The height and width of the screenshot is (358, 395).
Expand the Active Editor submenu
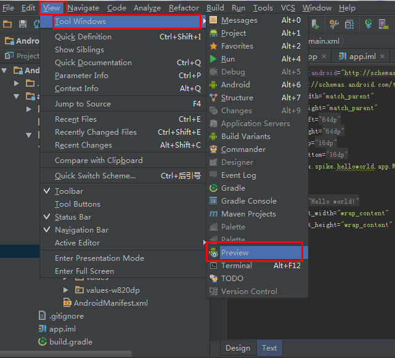[x=123, y=243]
